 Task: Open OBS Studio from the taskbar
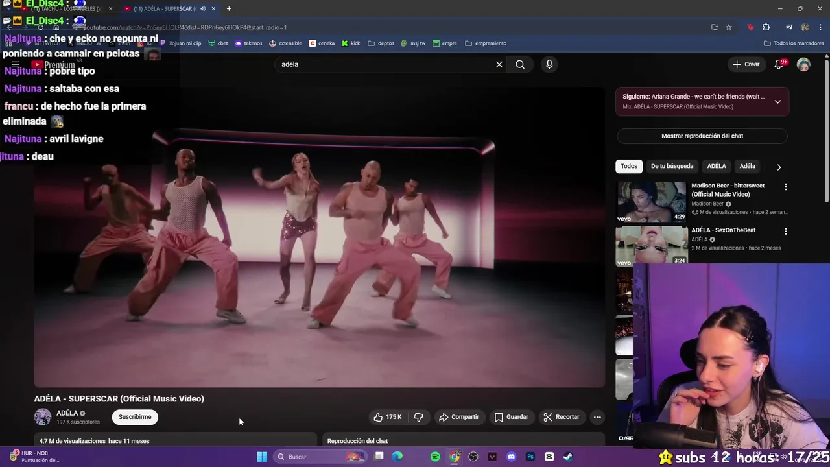click(473, 457)
